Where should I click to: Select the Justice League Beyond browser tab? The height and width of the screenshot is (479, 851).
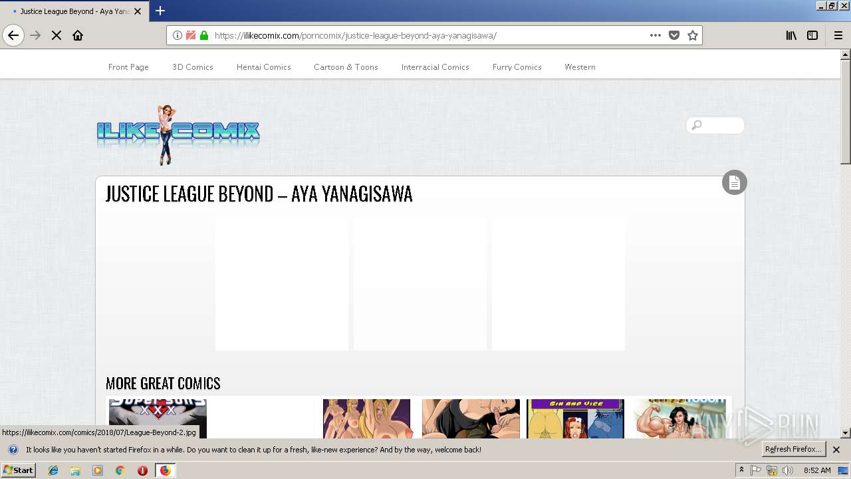(x=73, y=11)
